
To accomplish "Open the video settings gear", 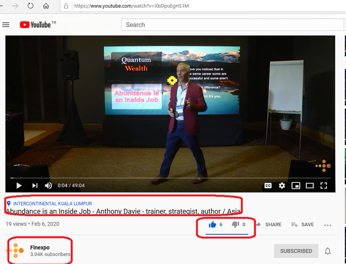I will 282,186.
